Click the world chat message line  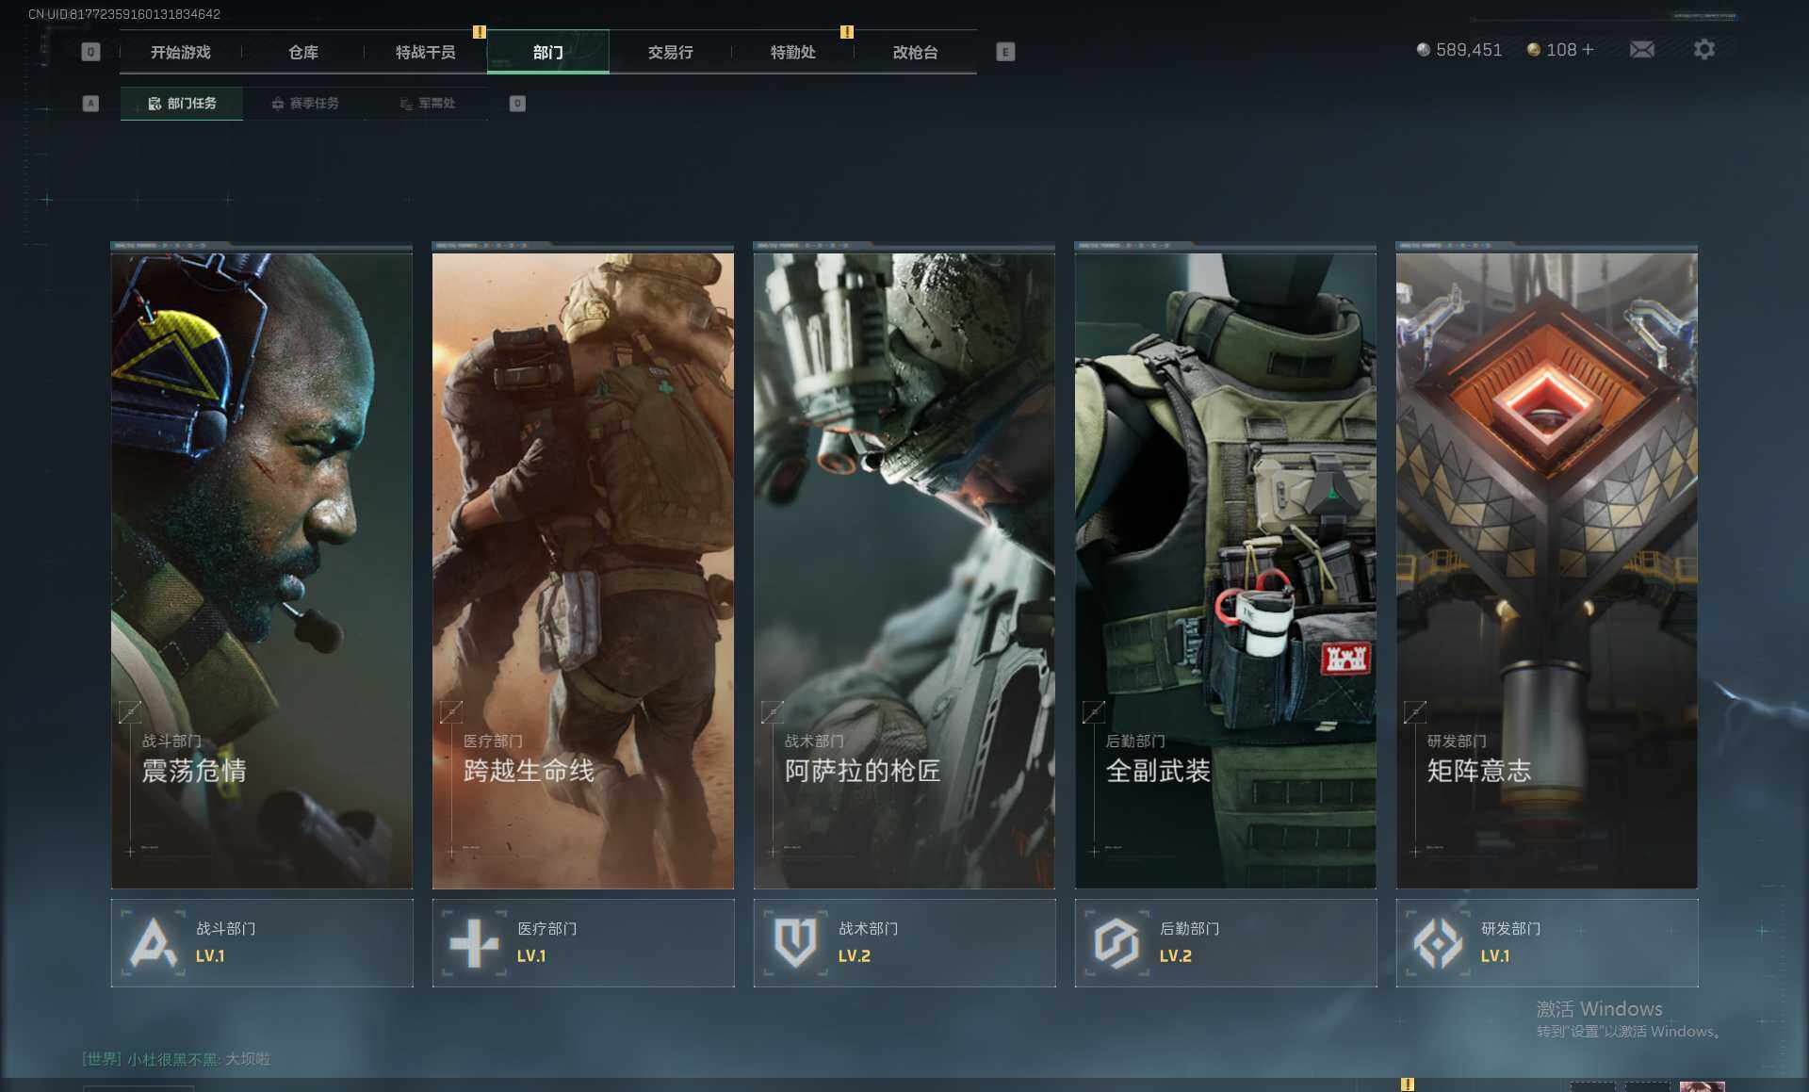click(x=176, y=1059)
